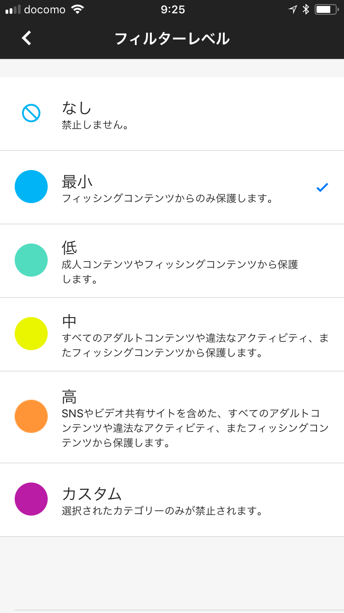Tap the battery icon in status bar

326,9
